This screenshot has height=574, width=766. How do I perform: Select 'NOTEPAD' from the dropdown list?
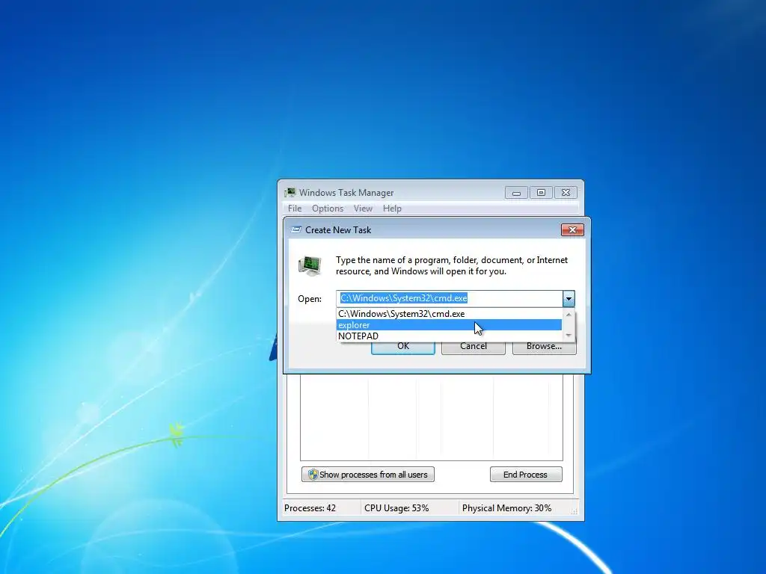(449, 336)
